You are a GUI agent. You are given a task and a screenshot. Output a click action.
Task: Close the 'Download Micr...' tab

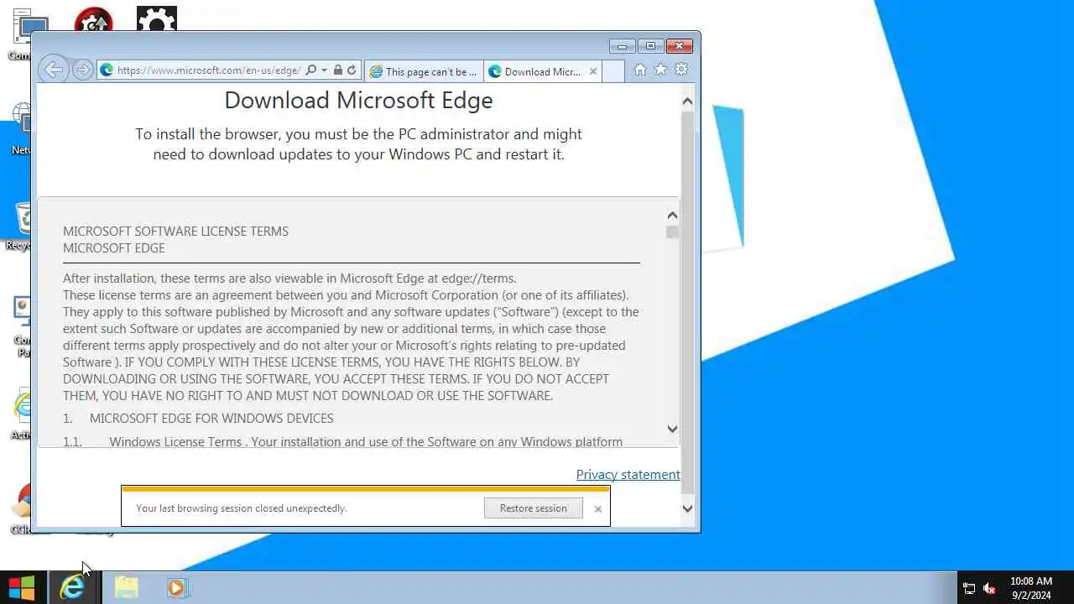[x=593, y=71]
